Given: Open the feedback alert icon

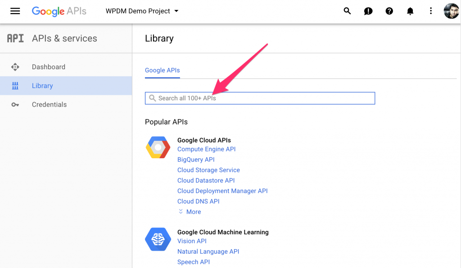Looking at the screenshot, I should click(x=368, y=11).
